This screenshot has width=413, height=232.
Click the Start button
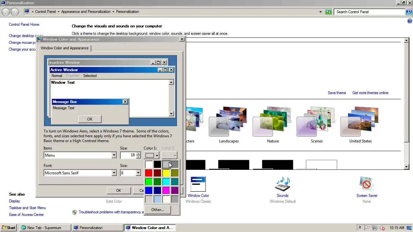(x=8, y=227)
